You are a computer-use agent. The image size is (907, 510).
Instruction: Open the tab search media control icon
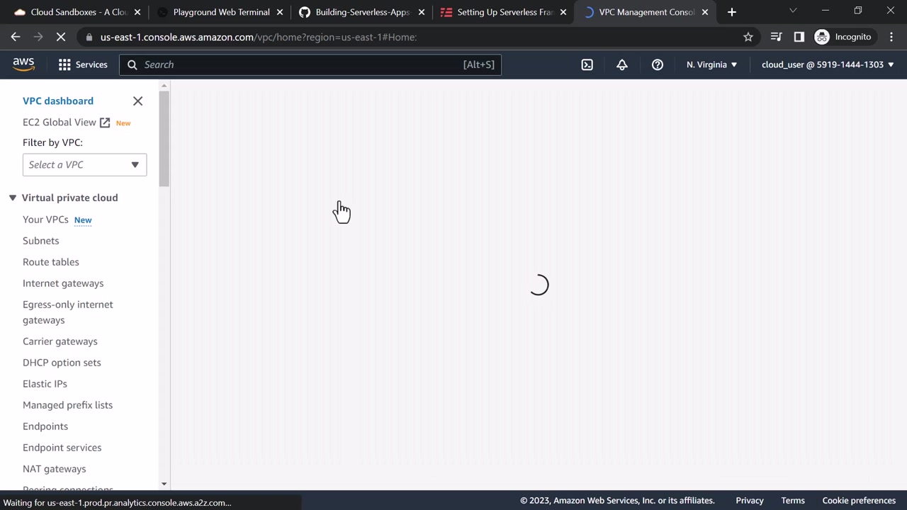(x=776, y=37)
